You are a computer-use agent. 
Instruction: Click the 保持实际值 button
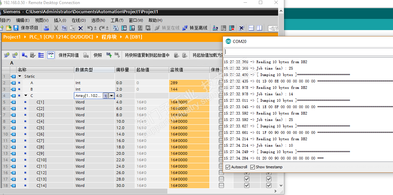click(x=68, y=55)
